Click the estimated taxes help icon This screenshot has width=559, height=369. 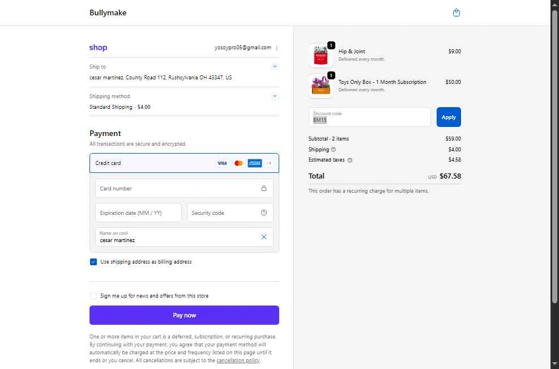(x=349, y=160)
